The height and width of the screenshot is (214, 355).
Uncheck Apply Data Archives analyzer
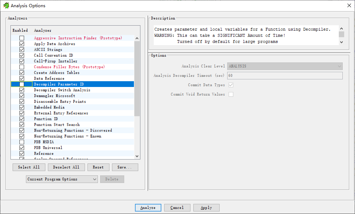[22, 44]
